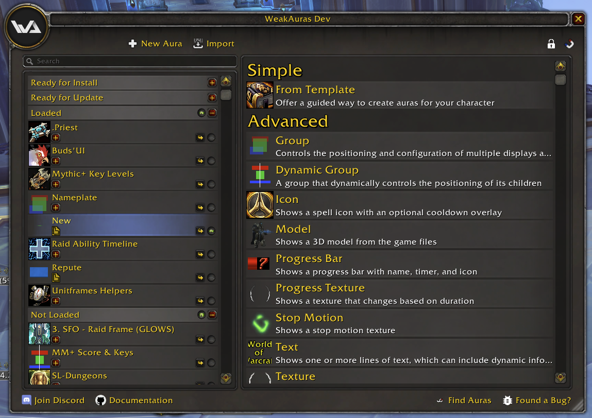Click the aura list scrollbar thumb
The height and width of the screenshot is (418, 592).
(226, 95)
